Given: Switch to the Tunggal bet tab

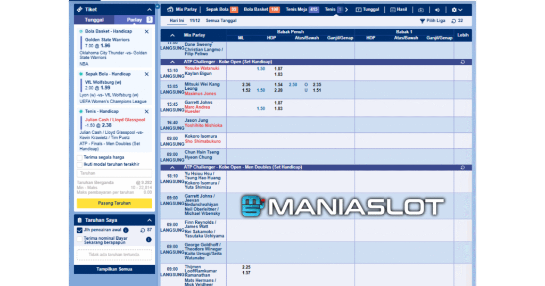Looking at the screenshot, I should (x=94, y=20).
